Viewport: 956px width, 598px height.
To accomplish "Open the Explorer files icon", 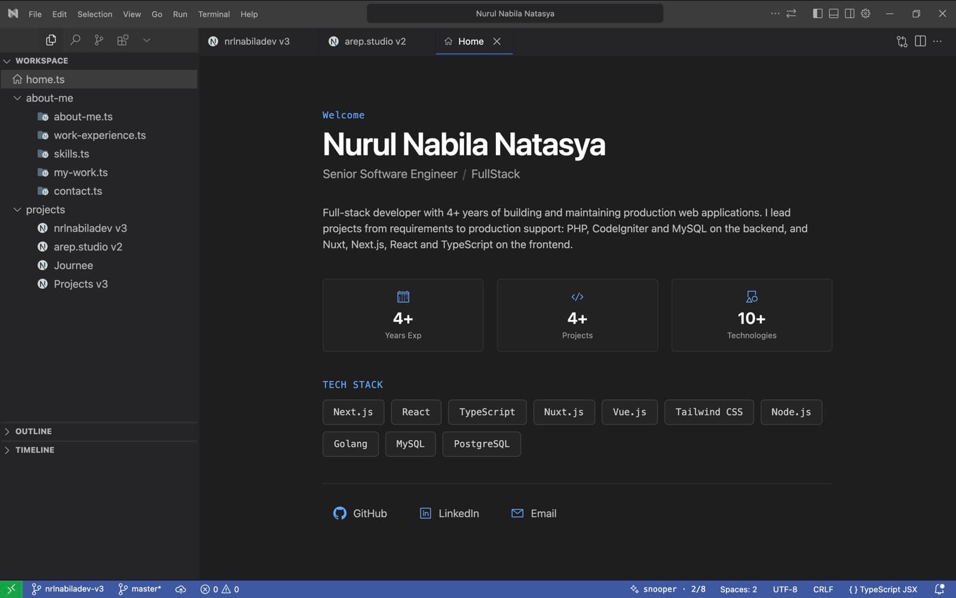I will pos(51,40).
